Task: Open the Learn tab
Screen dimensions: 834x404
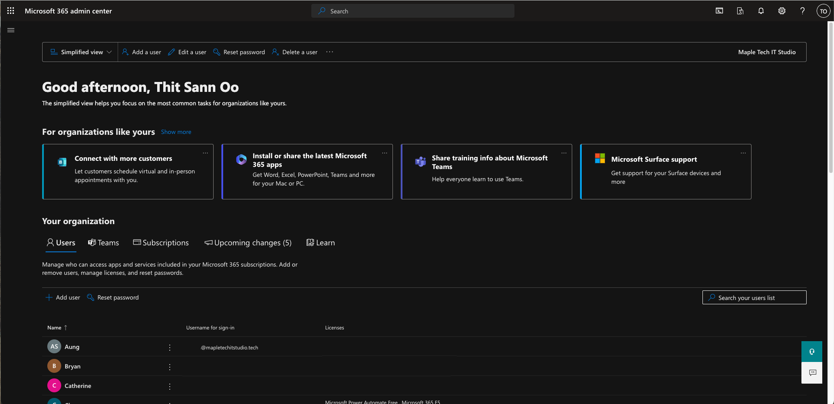Action: [321, 243]
